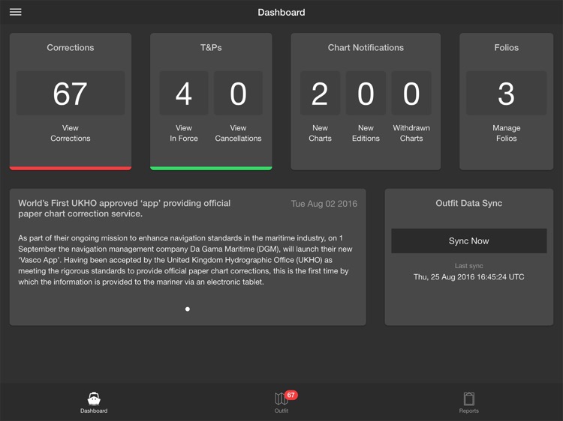Switch to the Reports tab label
This screenshot has width=563, height=421.
point(469,411)
